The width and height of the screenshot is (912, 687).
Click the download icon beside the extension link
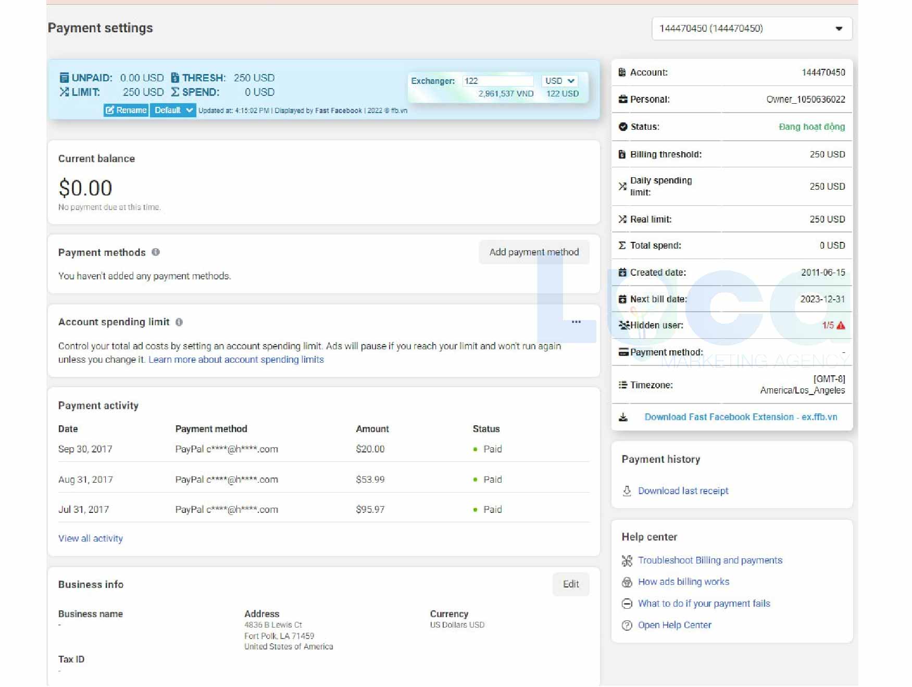point(623,418)
